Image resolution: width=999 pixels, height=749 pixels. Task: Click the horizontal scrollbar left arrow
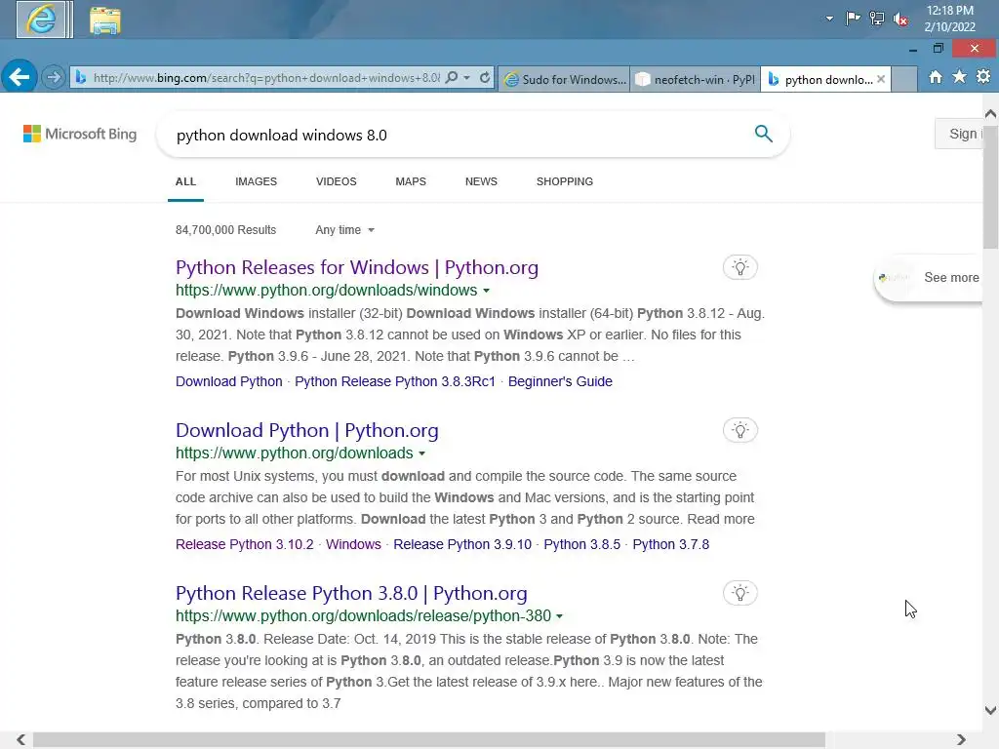[20, 739]
